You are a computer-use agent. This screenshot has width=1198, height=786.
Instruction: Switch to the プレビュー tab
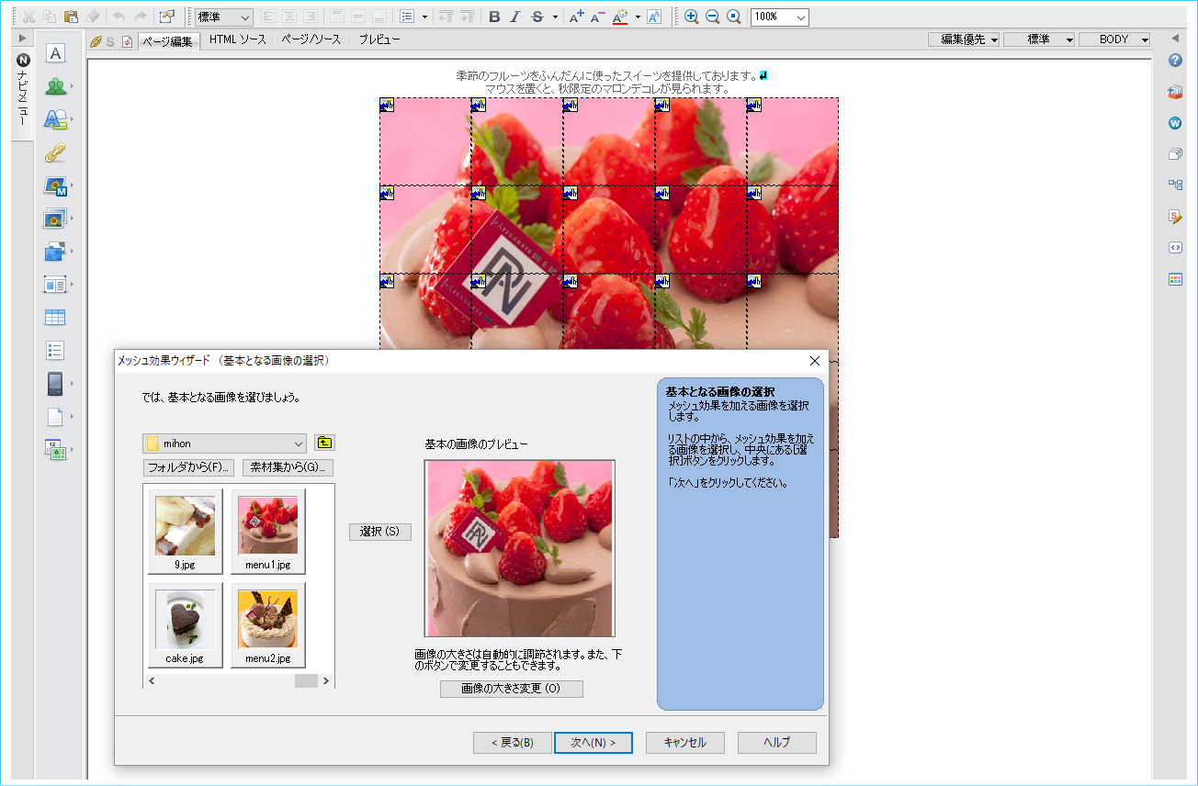(x=379, y=40)
